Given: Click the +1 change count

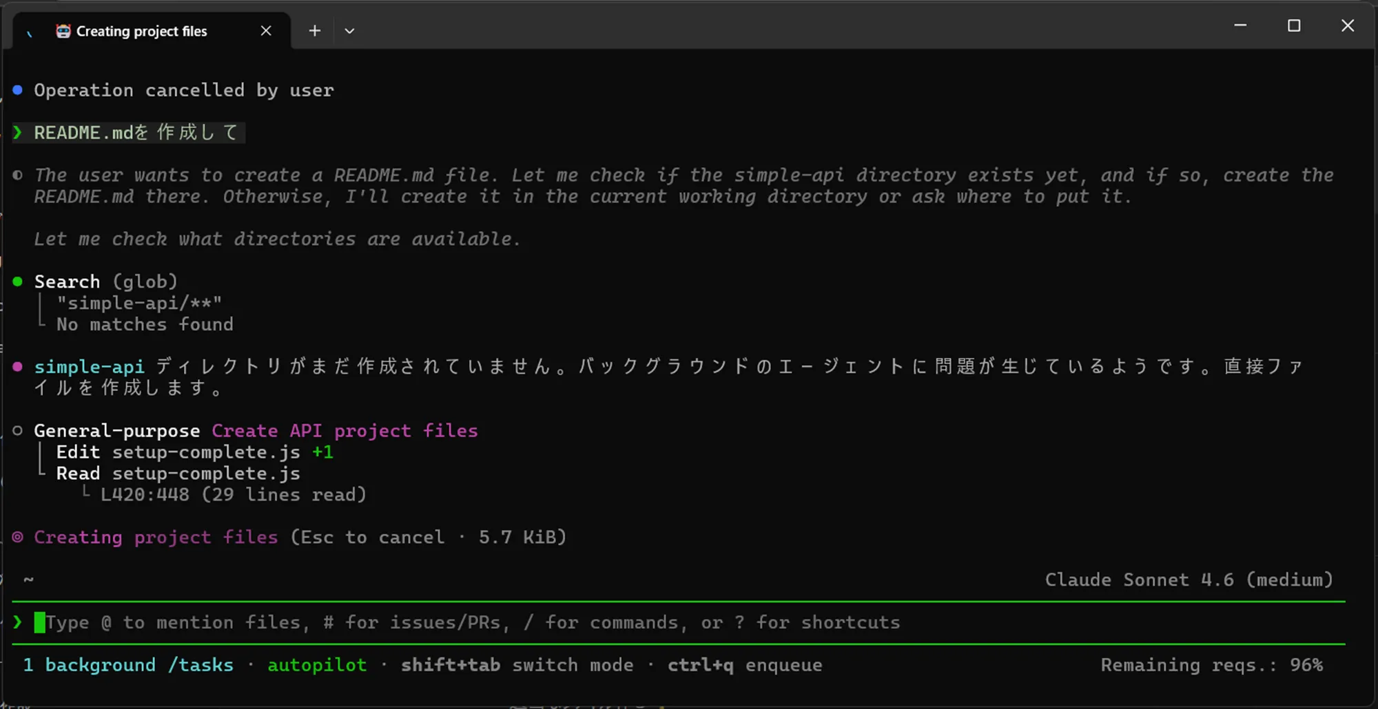Looking at the screenshot, I should point(323,452).
